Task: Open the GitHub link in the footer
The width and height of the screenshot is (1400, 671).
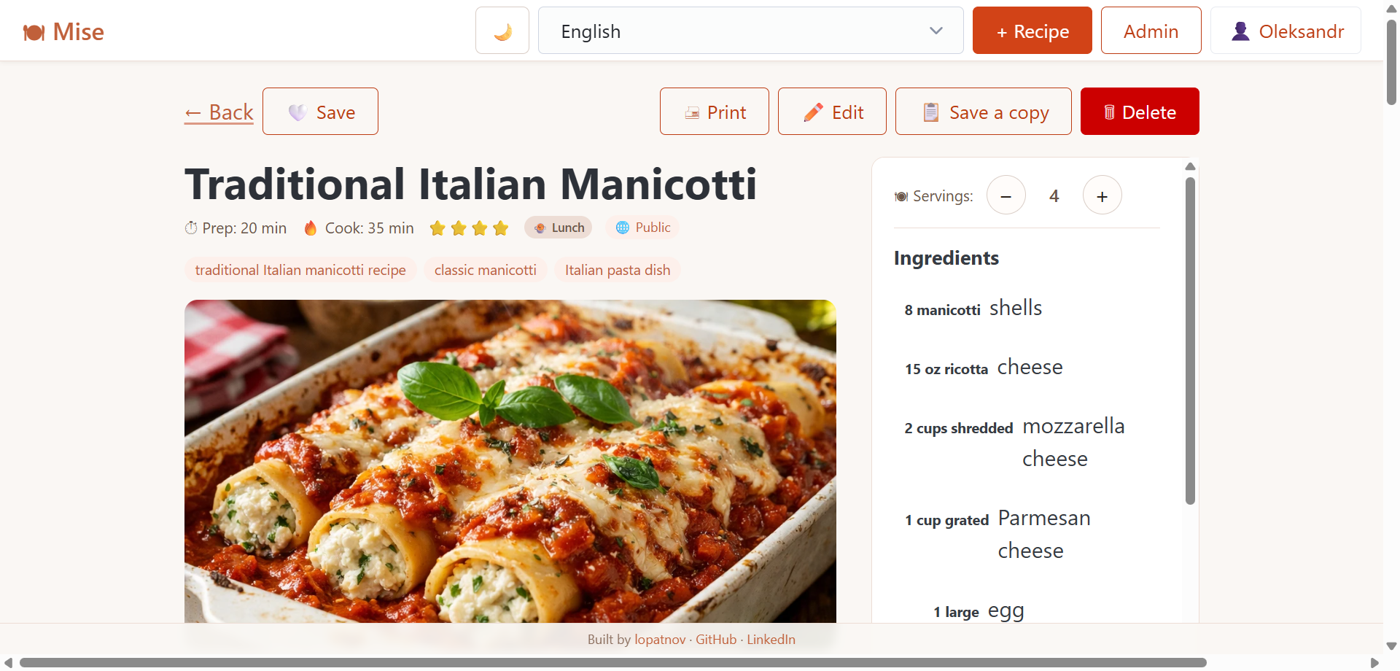Action: [x=715, y=639]
